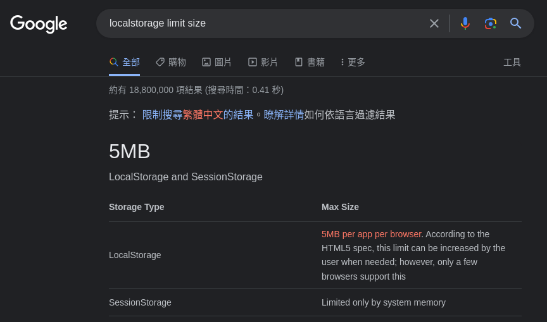The height and width of the screenshot is (322, 547).
Task: Click the Google logo
Action: (x=39, y=23)
